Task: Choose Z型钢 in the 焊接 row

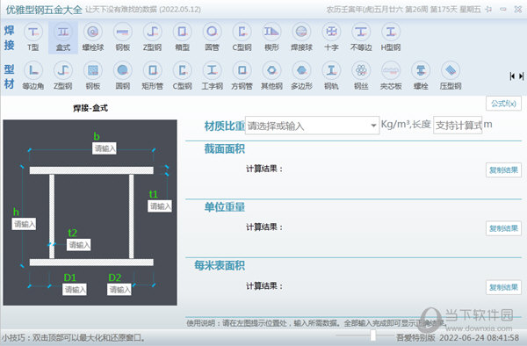Action: point(152,37)
